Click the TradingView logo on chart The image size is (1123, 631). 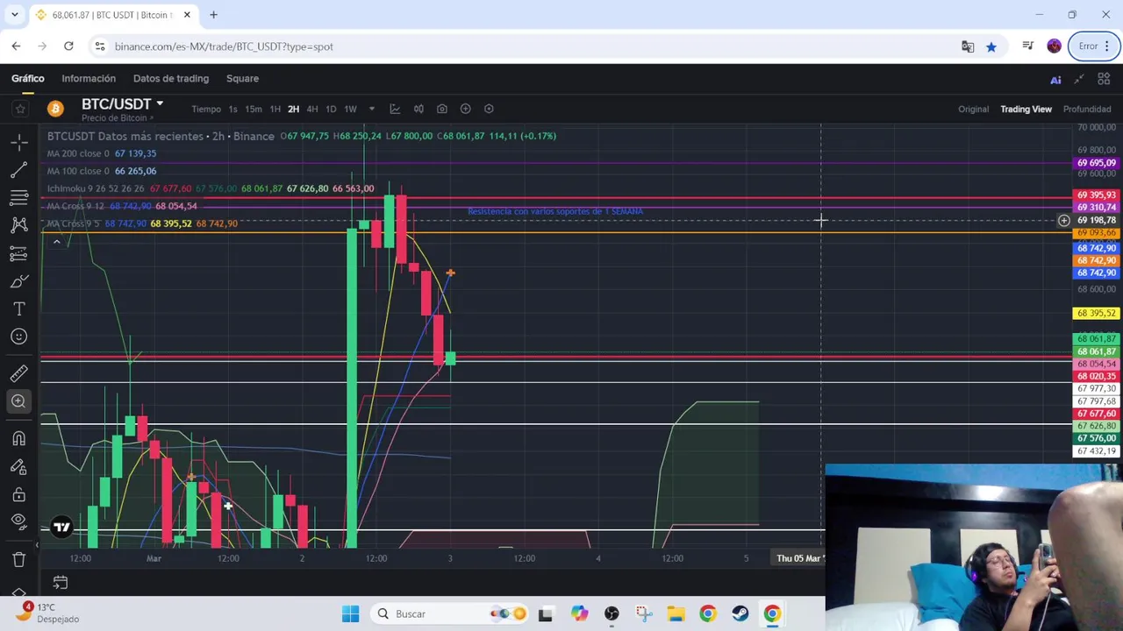[61, 528]
